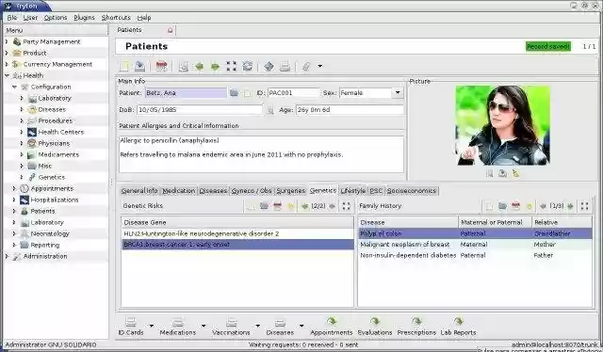Click the Allergies and Critical Information text box

[262, 154]
